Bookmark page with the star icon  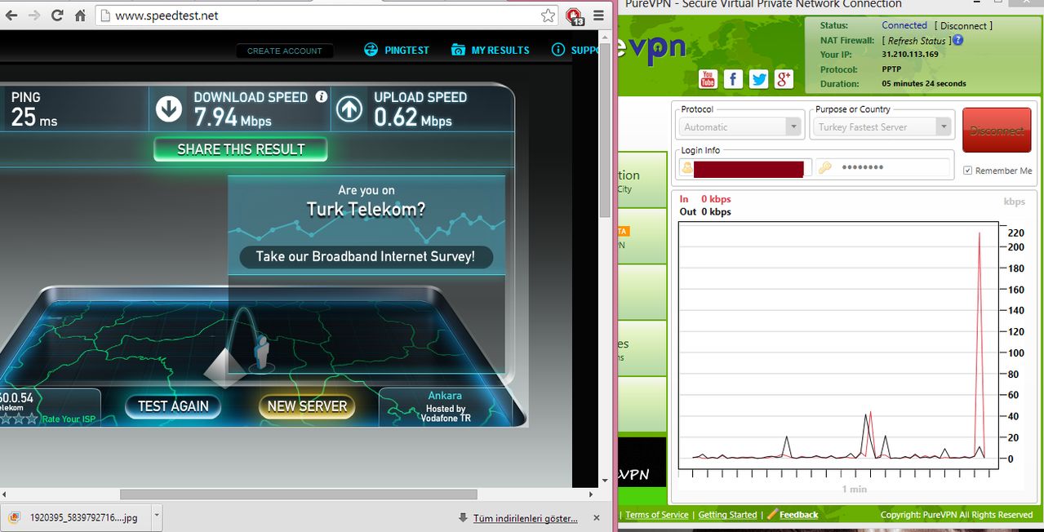pos(548,16)
